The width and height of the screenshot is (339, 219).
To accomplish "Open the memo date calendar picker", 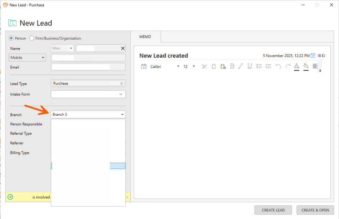I will click(313, 56).
